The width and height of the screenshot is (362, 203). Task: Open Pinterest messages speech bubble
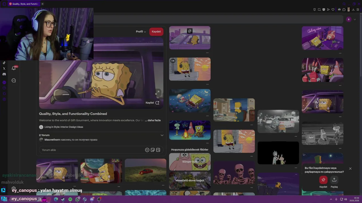[14, 81]
